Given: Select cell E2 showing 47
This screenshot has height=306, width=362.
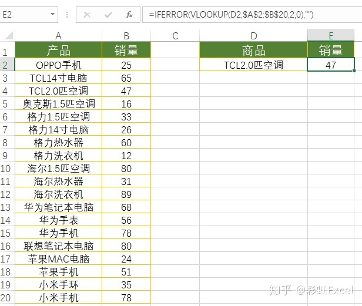Looking at the screenshot, I should (331, 65).
